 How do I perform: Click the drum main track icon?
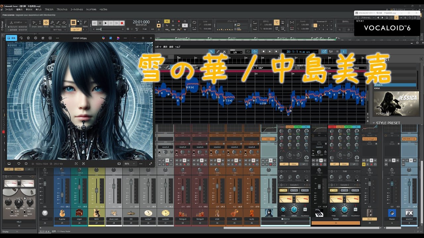point(114,213)
